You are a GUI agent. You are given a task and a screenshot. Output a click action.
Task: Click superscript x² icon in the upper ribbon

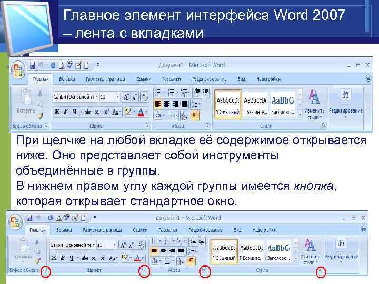106,112
